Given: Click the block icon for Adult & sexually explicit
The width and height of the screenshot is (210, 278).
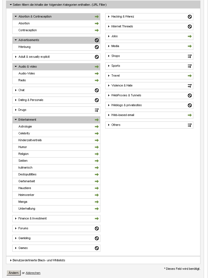Looking at the screenshot, I should pos(97,57).
